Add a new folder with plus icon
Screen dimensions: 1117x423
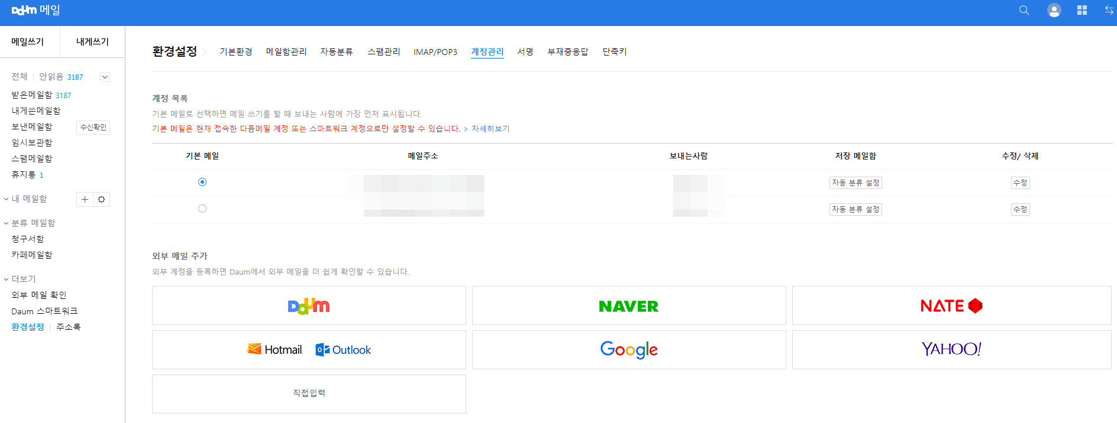coord(85,200)
